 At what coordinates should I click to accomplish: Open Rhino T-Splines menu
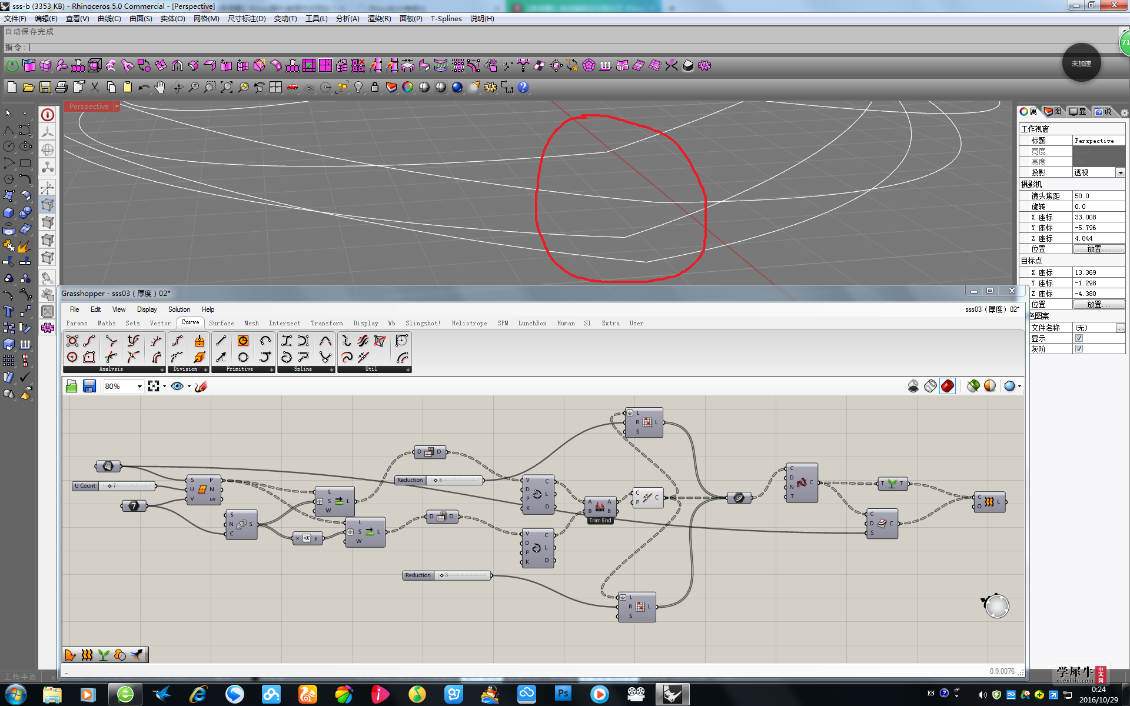(x=446, y=19)
